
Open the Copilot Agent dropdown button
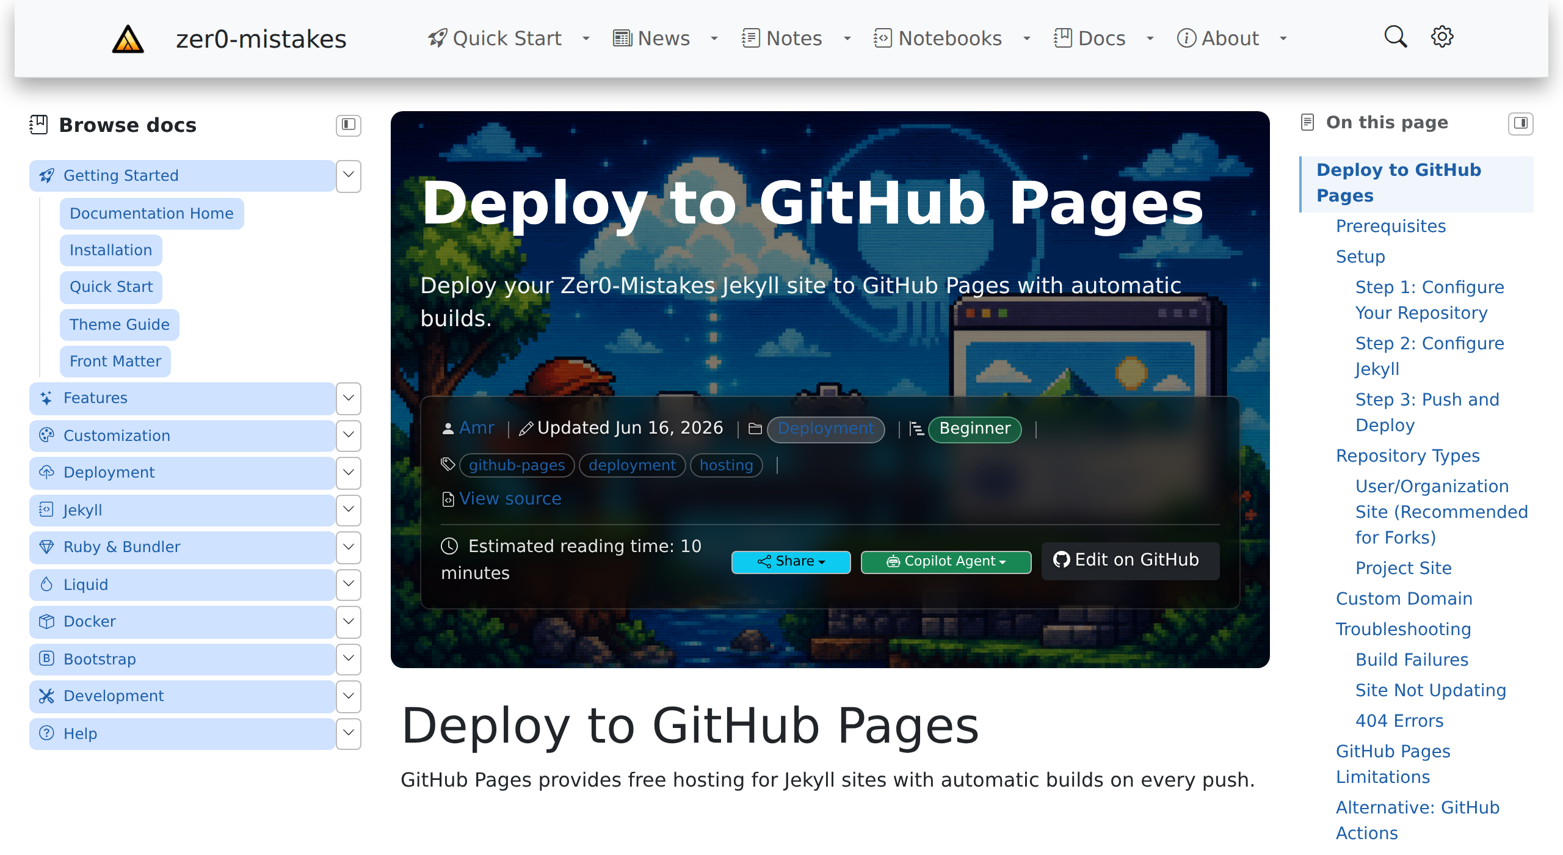(946, 562)
